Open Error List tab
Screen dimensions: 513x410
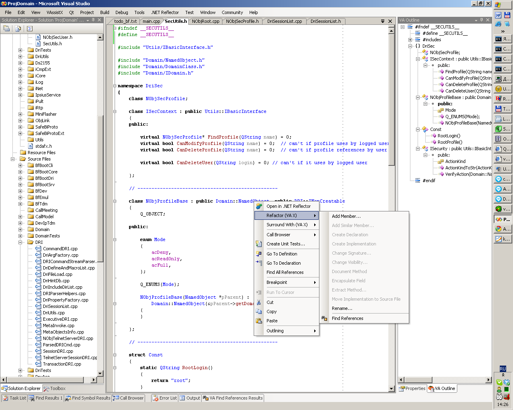pyautogui.click(x=164, y=398)
